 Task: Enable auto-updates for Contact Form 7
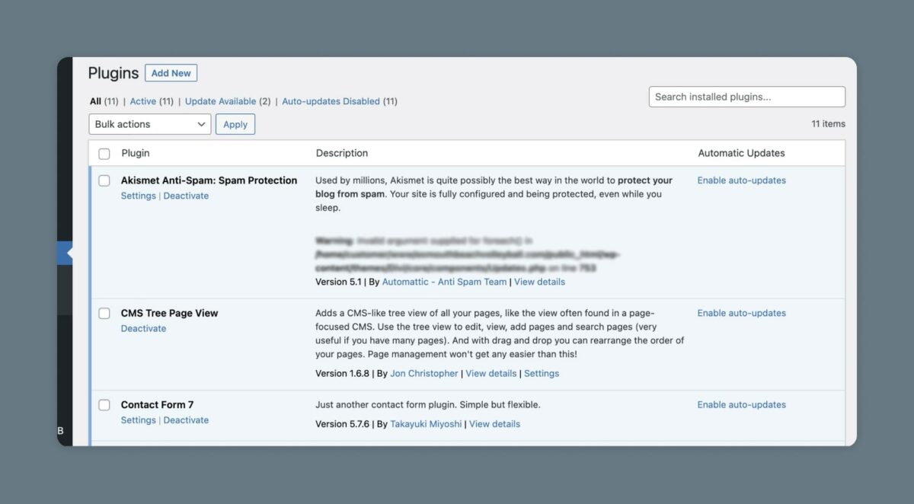[741, 404]
